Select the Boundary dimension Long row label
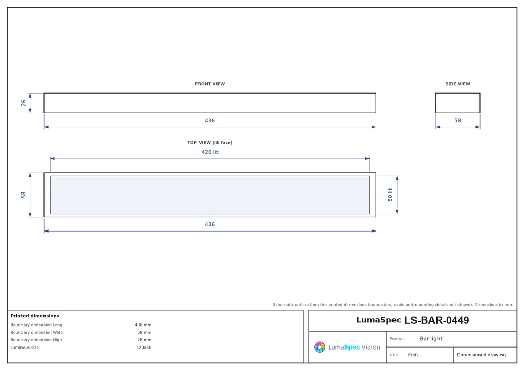This screenshot has width=524, height=370. click(36, 325)
